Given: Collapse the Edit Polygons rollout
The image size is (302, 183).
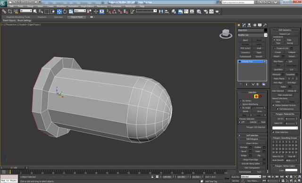Looking at the screenshot, I should (252, 139).
